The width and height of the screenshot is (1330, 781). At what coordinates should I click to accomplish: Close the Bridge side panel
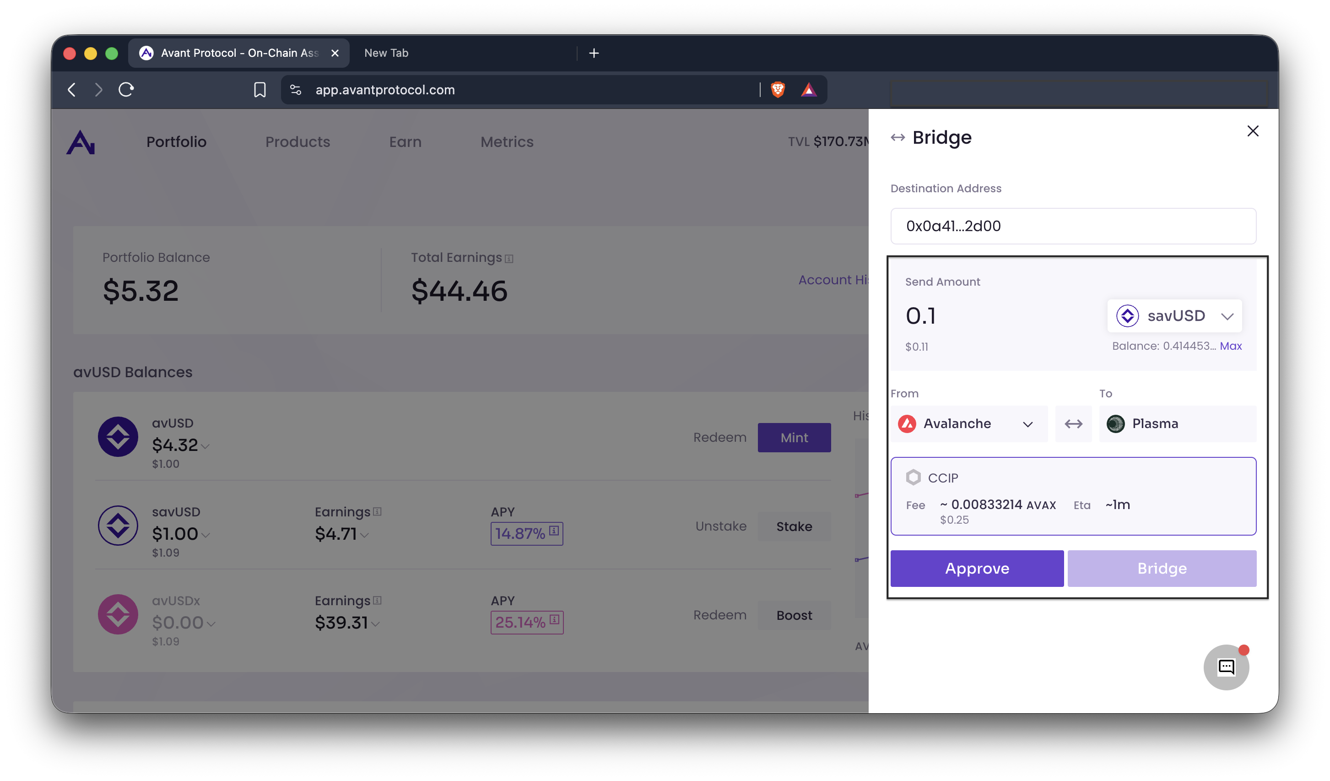coord(1252,131)
